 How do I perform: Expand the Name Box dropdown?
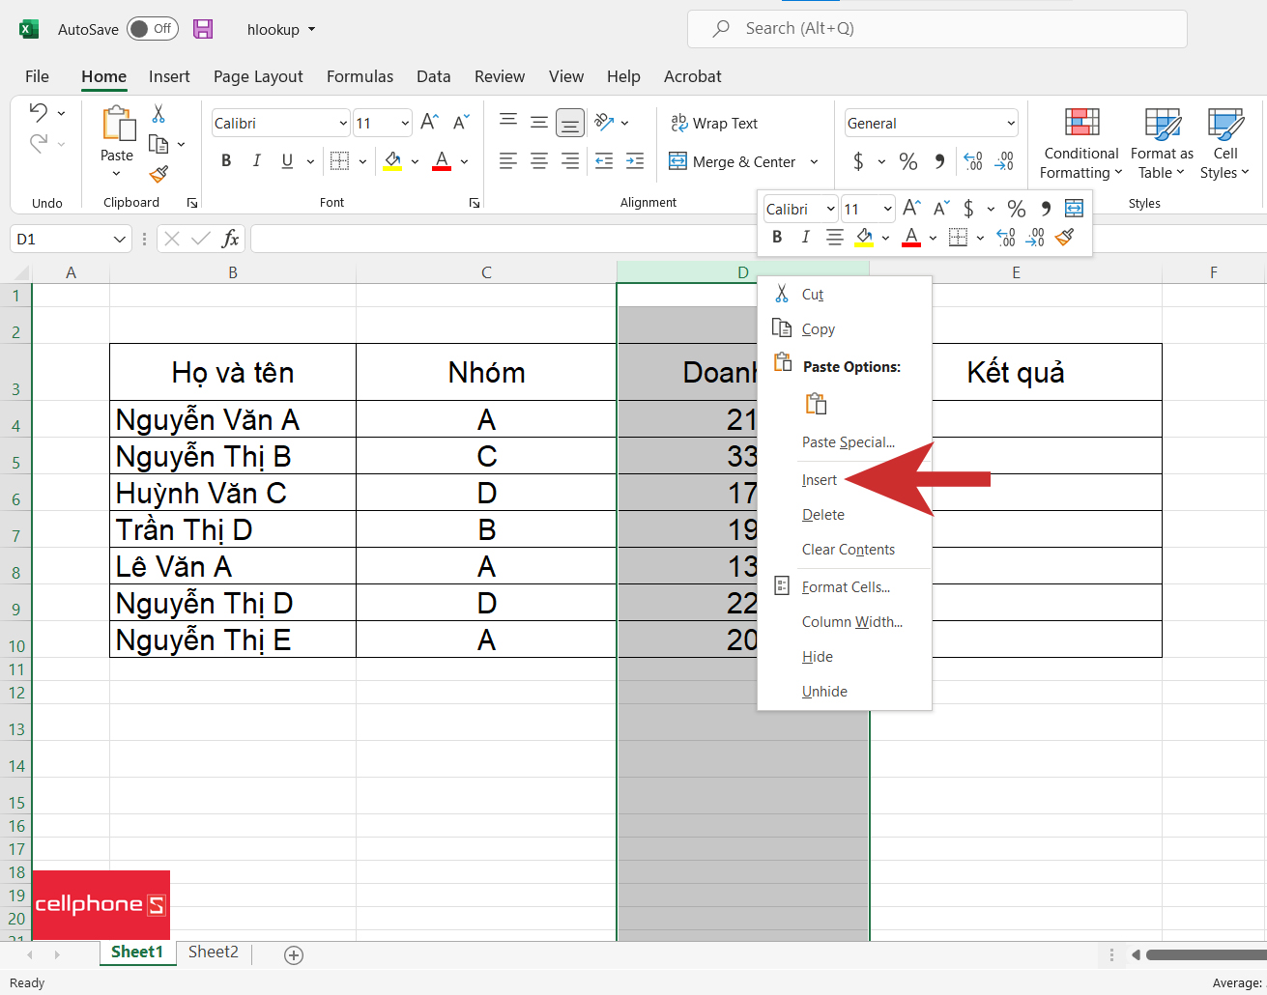120,239
